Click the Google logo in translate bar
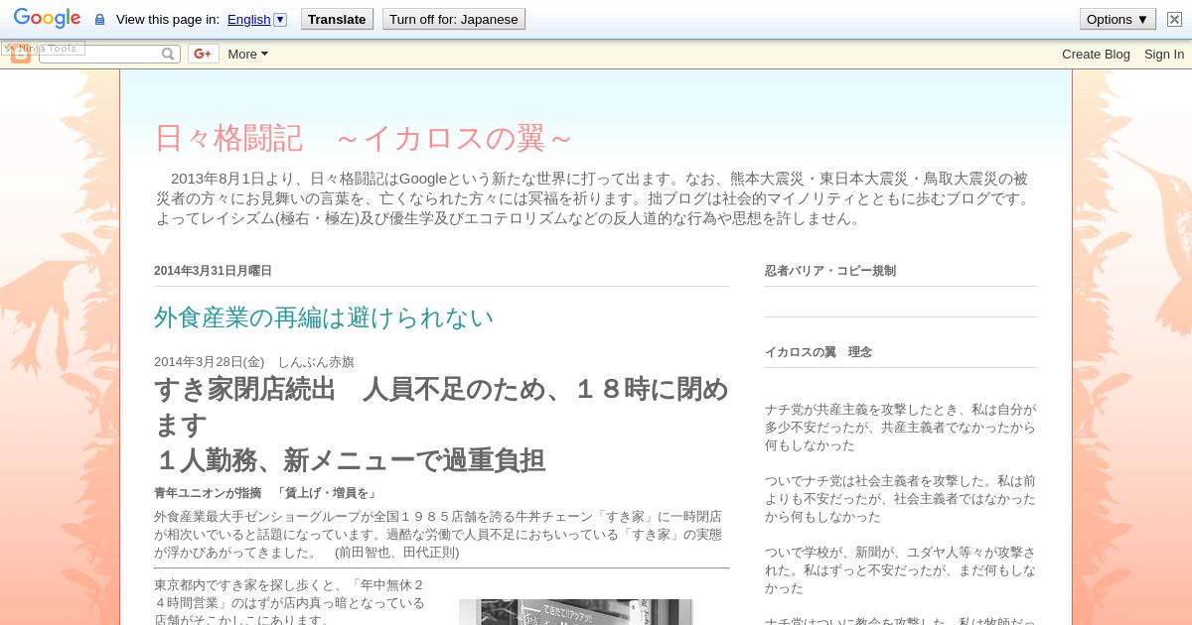The image size is (1192, 625). (47, 19)
